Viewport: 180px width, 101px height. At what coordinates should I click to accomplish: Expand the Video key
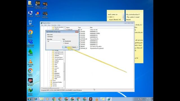[51, 66]
